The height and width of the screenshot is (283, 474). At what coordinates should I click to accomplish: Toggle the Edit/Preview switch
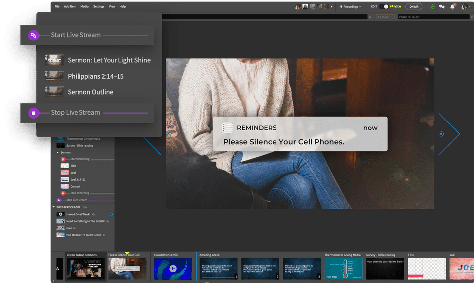[x=384, y=6]
